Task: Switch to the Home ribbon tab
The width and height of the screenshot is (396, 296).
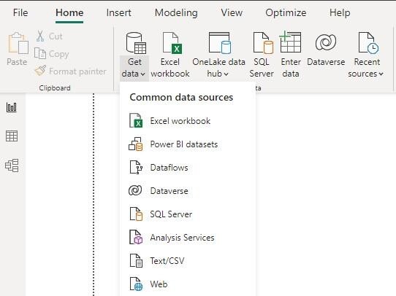Action: click(x=69, y=12)
